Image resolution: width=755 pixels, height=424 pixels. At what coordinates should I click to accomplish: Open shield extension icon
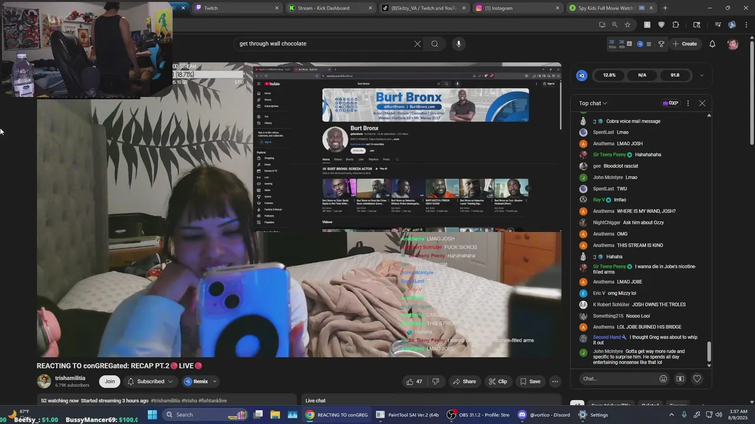[x=661, y=25]
